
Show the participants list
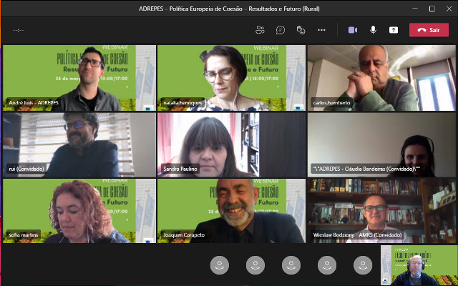tap(260, 30)
